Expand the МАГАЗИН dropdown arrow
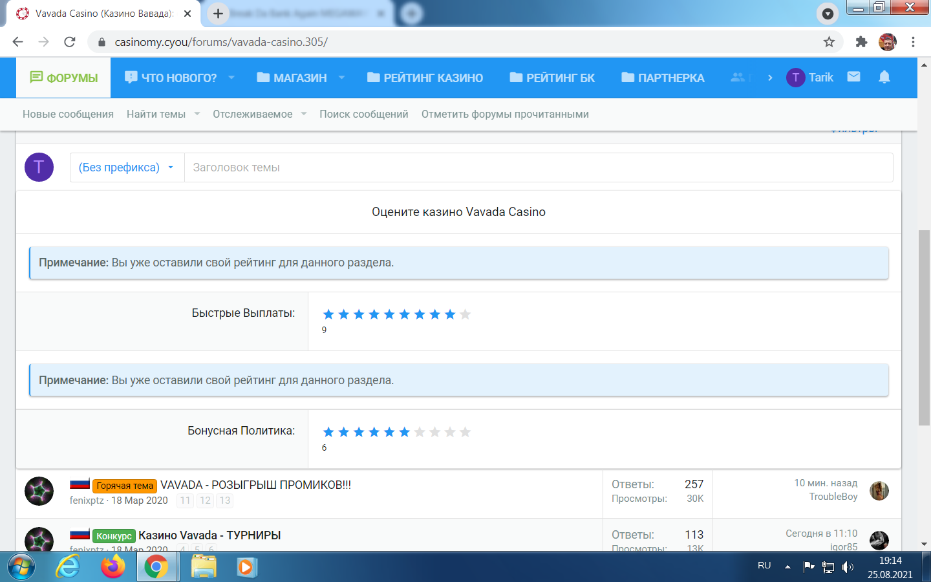 (x=341, y=78)
